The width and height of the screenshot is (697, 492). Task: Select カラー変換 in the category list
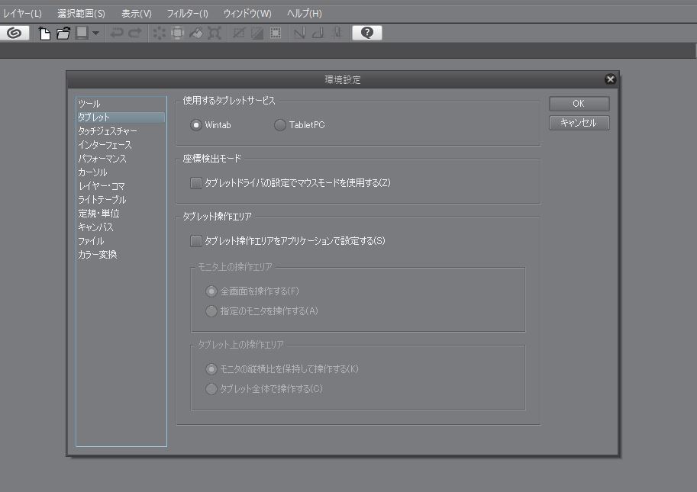[97, 255]
